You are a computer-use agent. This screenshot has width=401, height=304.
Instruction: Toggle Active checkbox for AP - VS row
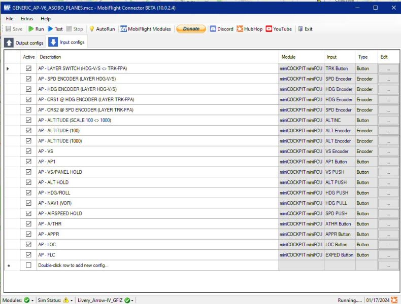pos(28,151)
